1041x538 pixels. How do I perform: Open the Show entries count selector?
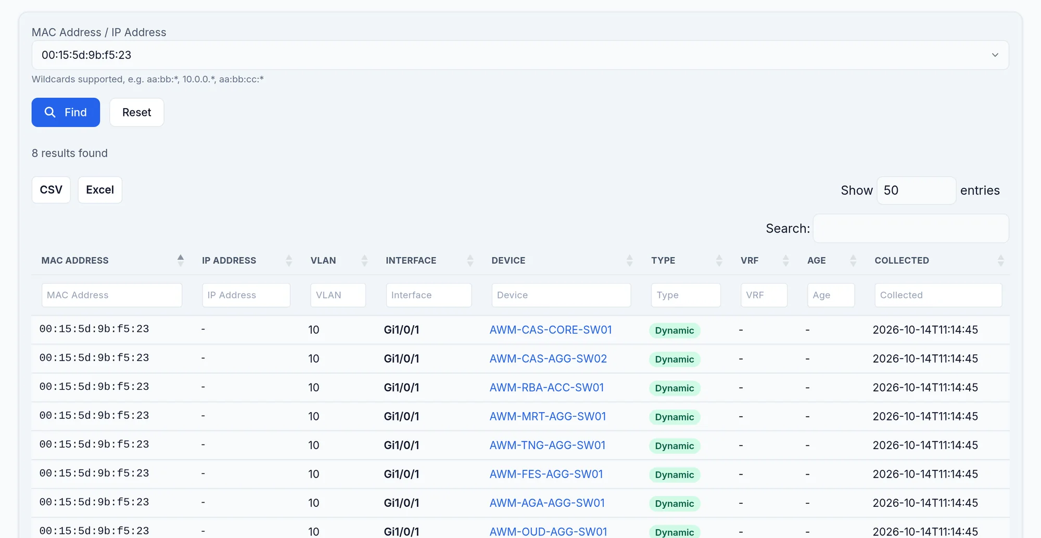916,190
